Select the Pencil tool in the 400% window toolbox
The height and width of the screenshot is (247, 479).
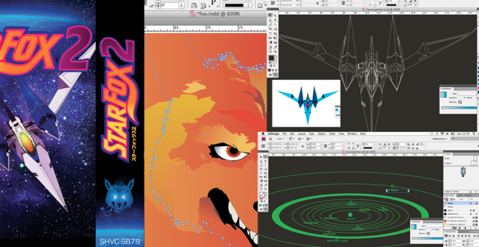coord(261,165)
